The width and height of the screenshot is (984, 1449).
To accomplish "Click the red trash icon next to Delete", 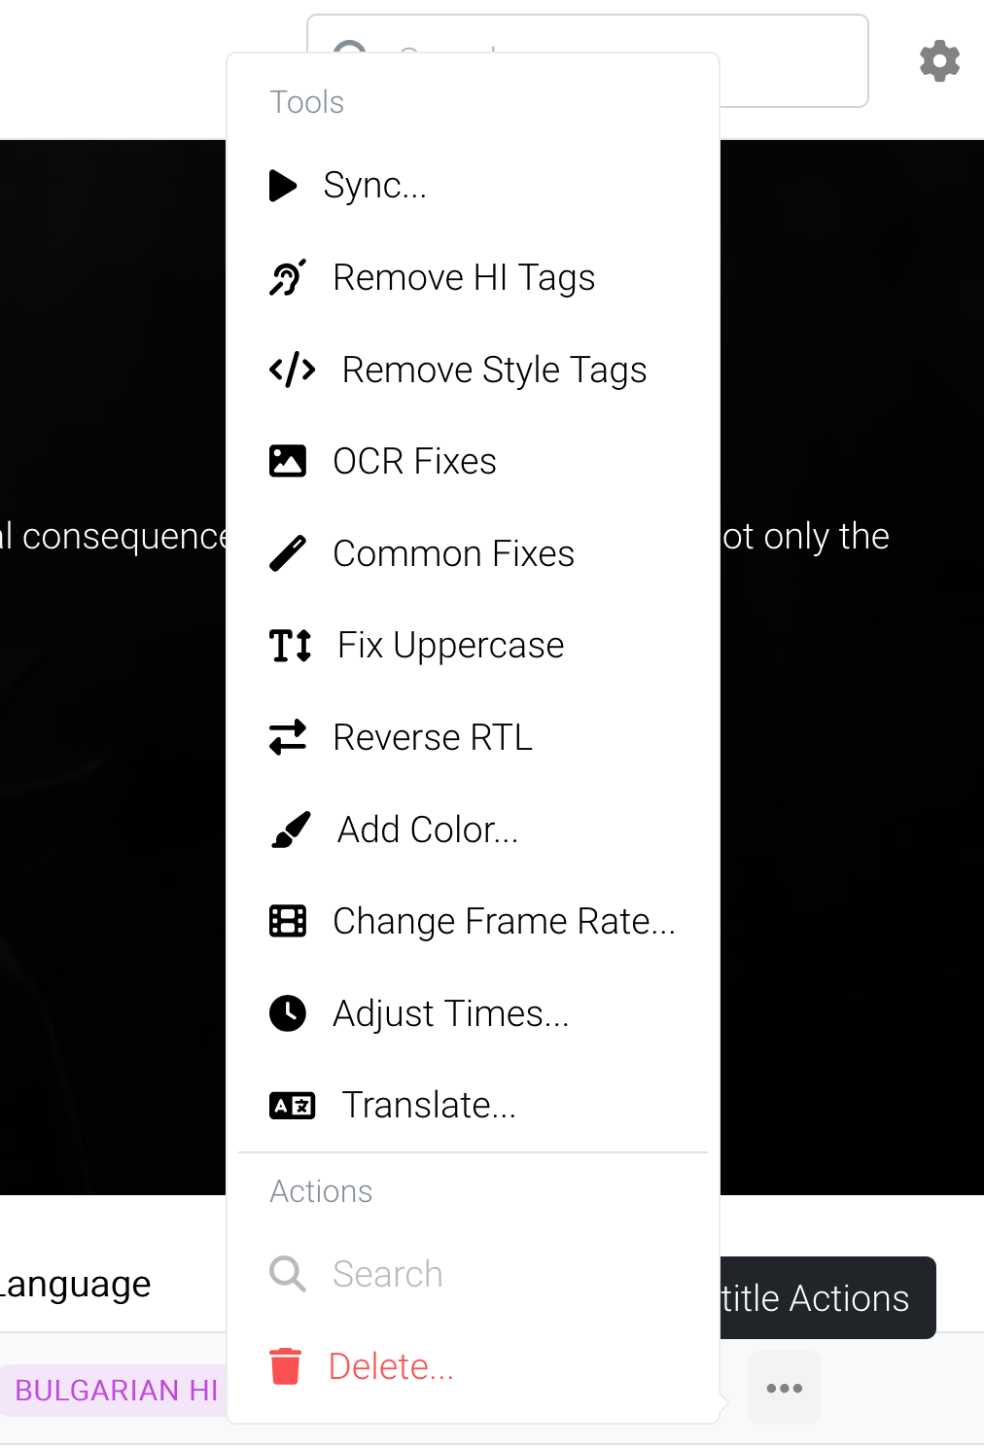I will tap(286, 1365).
